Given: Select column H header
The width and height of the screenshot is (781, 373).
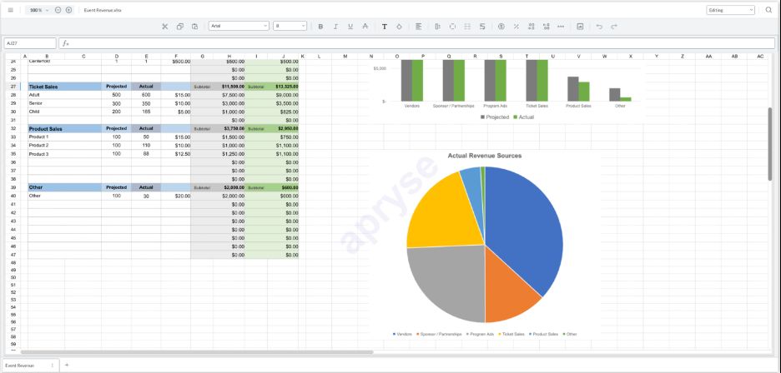Looking at the screenshot, I should [229, 56].
